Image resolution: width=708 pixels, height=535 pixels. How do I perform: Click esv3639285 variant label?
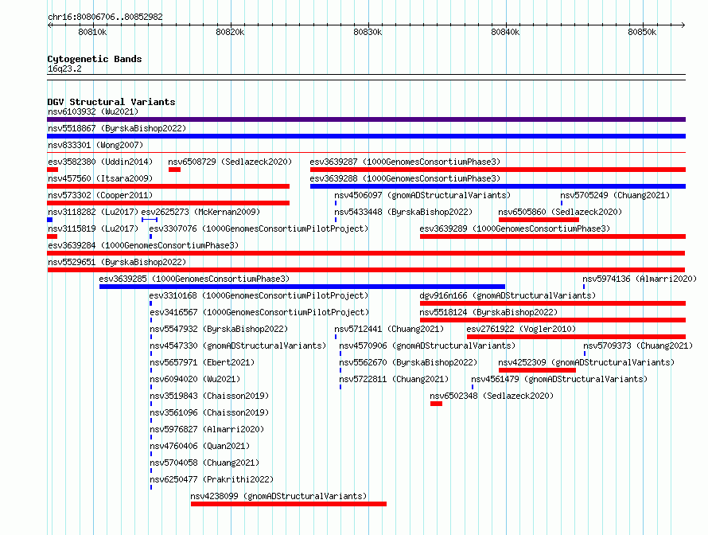[x=194, y=279]
